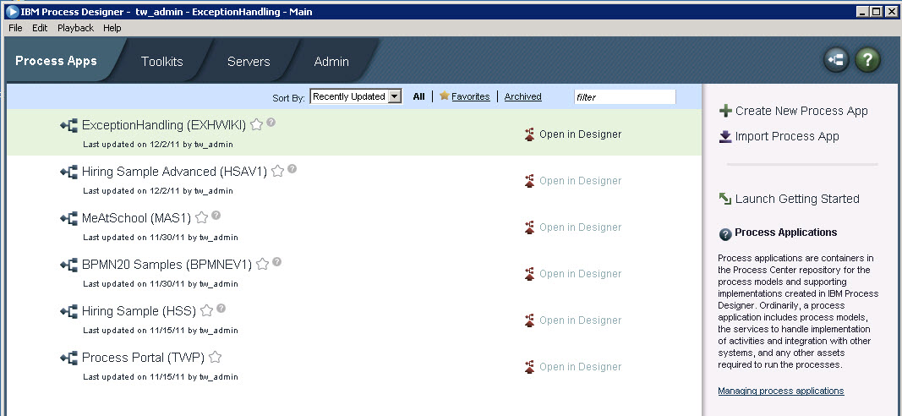Click the Import Process App arrow icon

724,136
